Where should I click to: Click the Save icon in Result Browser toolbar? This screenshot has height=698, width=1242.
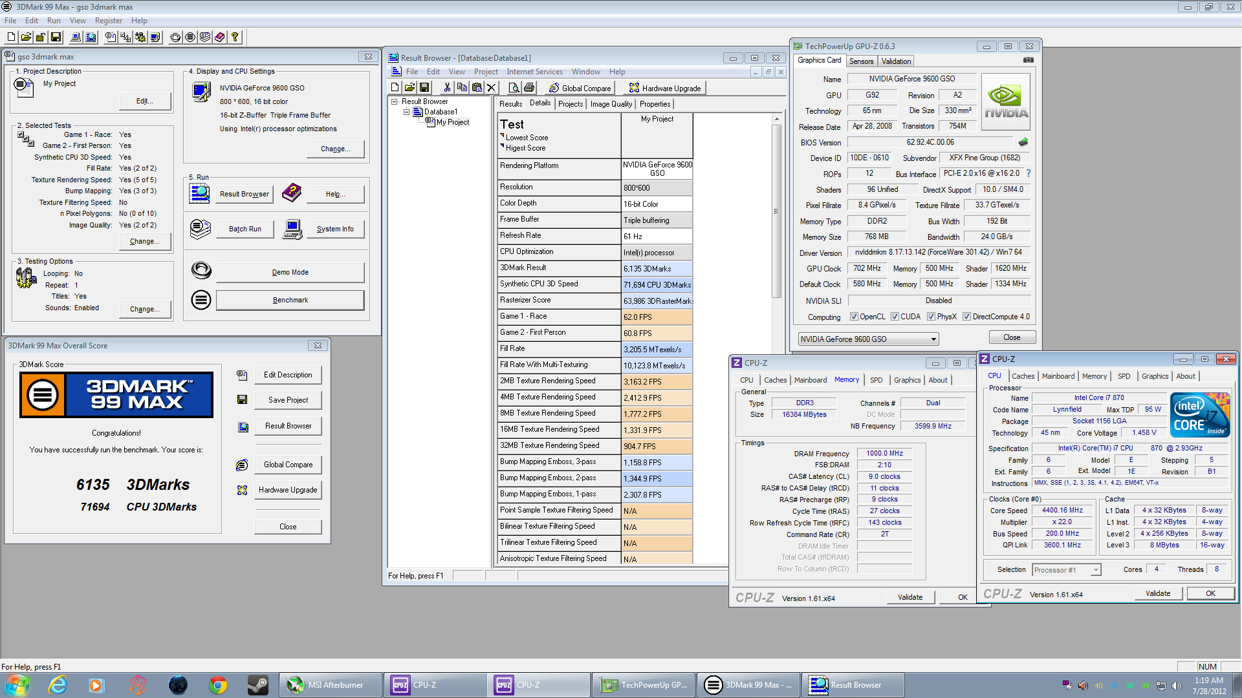click(424, 88)
